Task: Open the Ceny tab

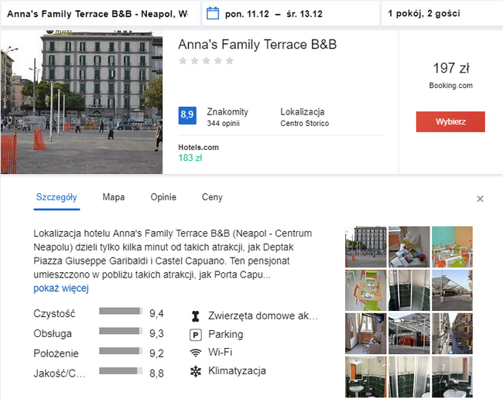Action: point(212,197)
